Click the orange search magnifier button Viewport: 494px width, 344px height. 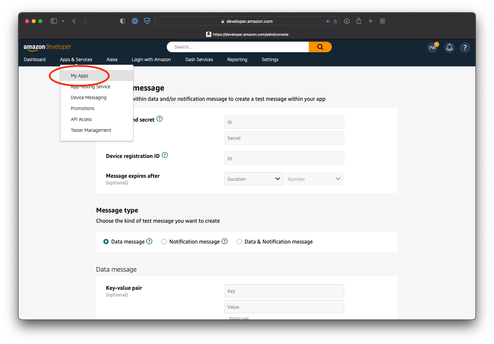(x=320, y=47)
